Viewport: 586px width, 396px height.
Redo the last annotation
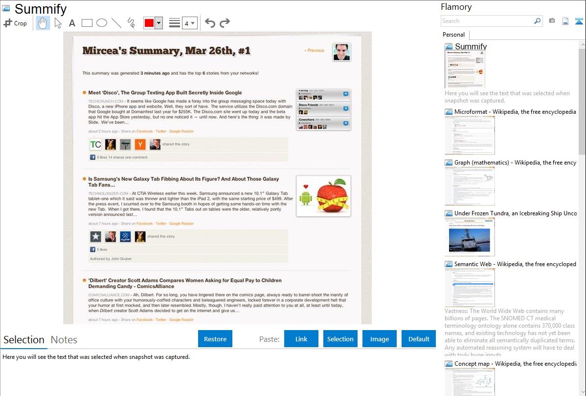225,23
